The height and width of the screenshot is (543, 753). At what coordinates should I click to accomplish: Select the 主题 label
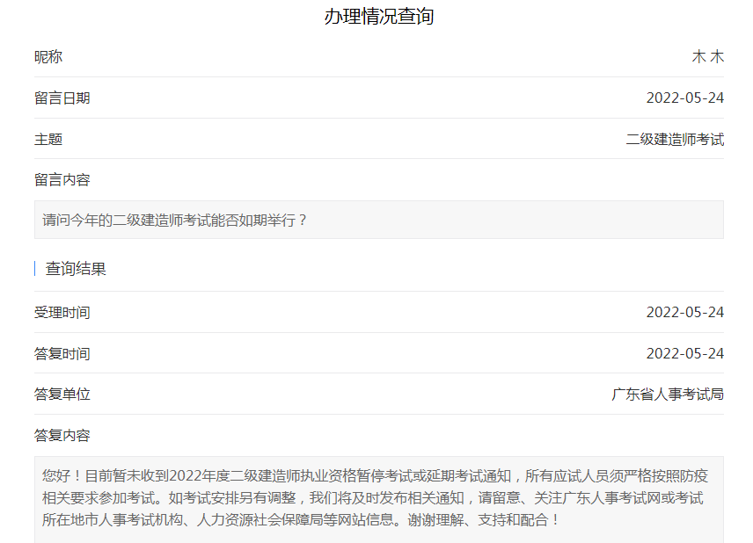coord(48,140)
